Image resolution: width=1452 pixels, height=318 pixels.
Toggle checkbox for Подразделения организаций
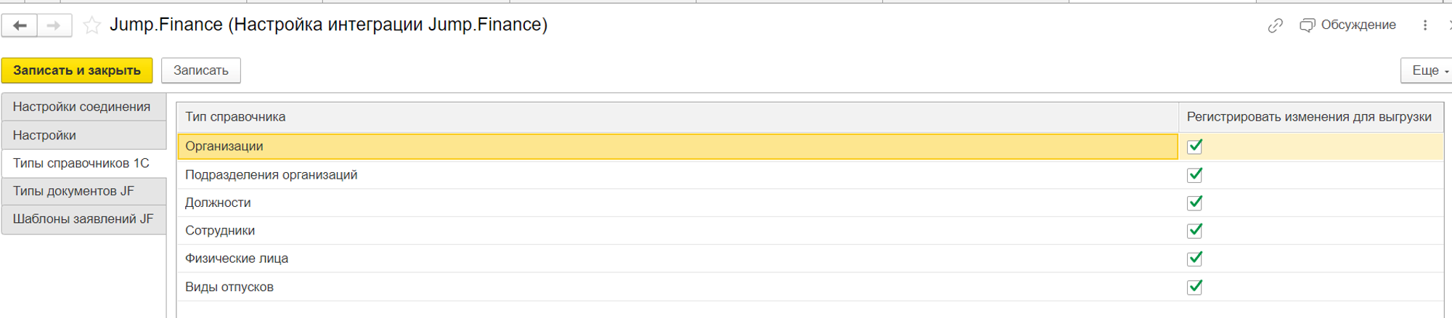tap(1194, 175)
